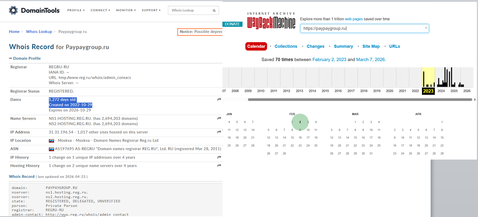478x217 pixels.
Task: Click the "Private Person" value in raw record
Action: click(62, 206)
